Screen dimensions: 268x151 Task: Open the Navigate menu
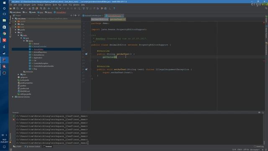[27, 5]
